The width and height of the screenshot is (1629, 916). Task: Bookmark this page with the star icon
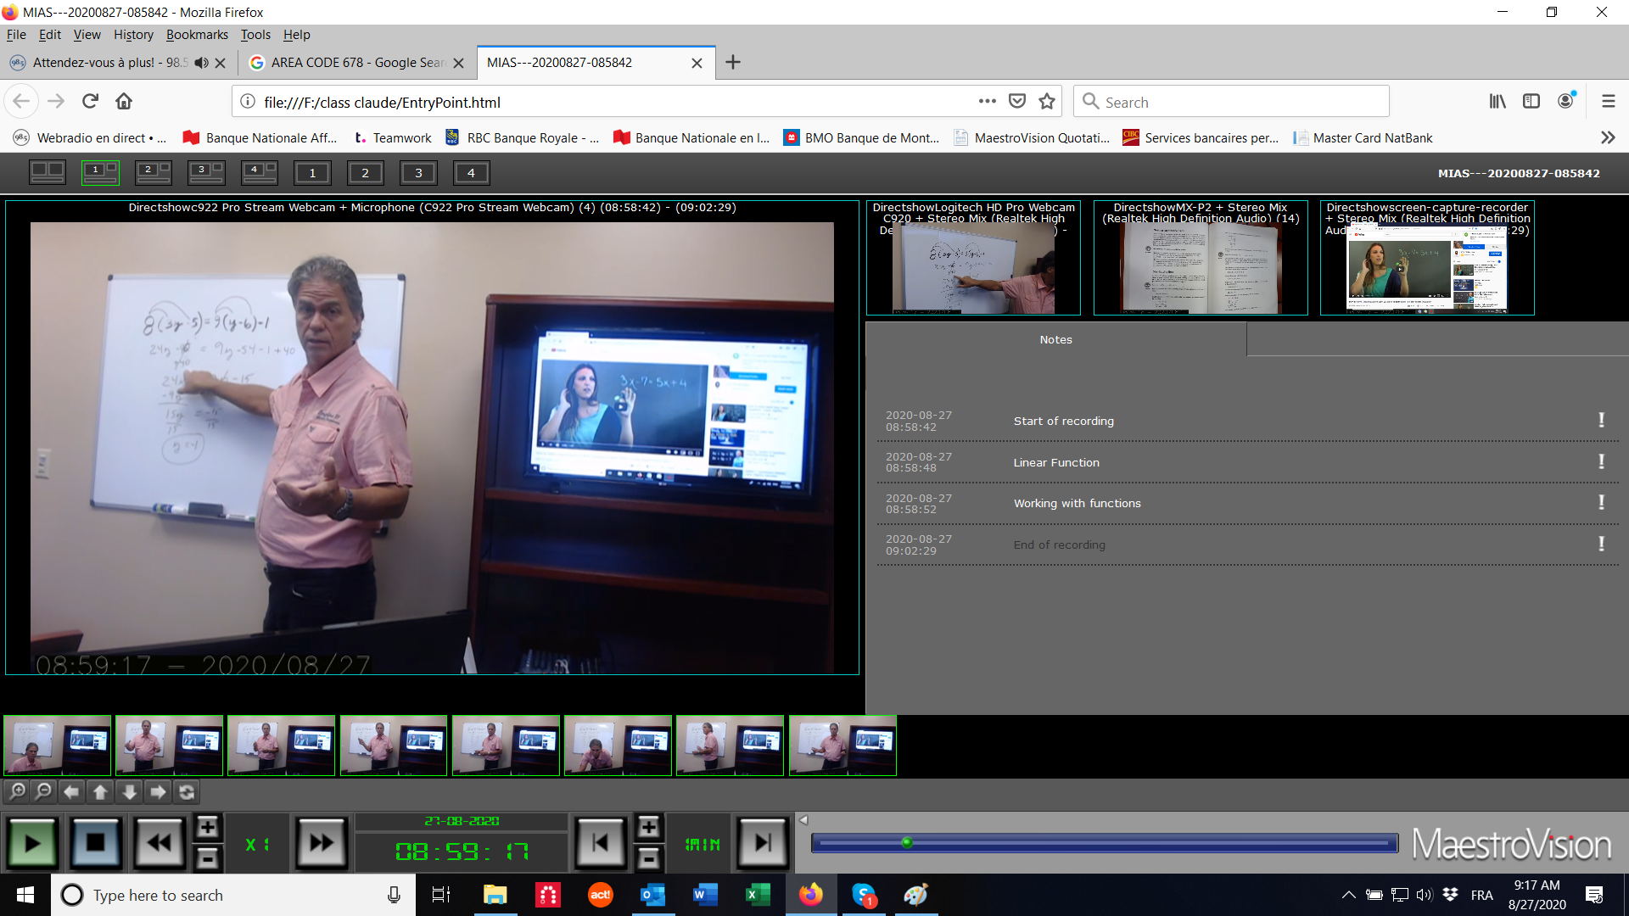[x=1047, y=102]
